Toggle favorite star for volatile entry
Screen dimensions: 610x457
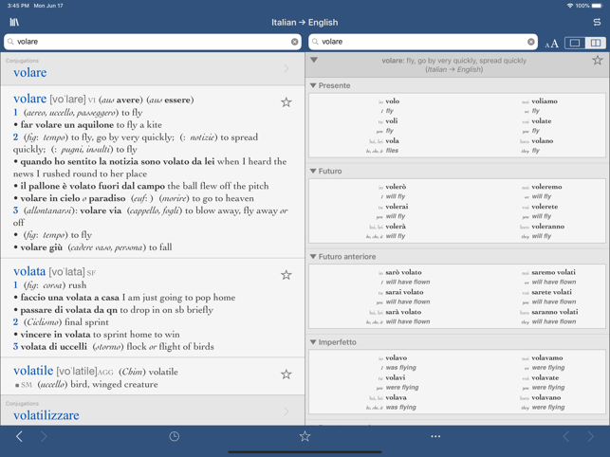pyautogui.click(x=286, y=375)
